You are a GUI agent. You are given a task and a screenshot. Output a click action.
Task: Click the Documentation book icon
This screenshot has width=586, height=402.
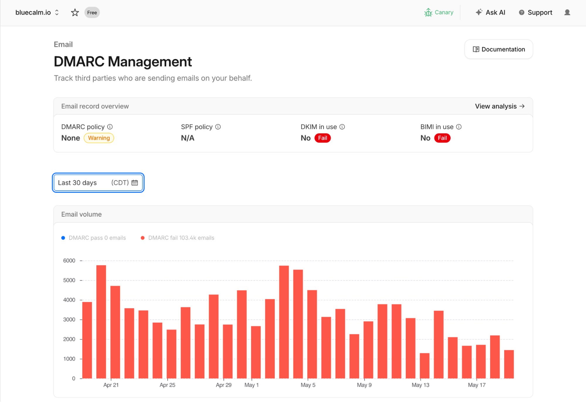[476, 49]
